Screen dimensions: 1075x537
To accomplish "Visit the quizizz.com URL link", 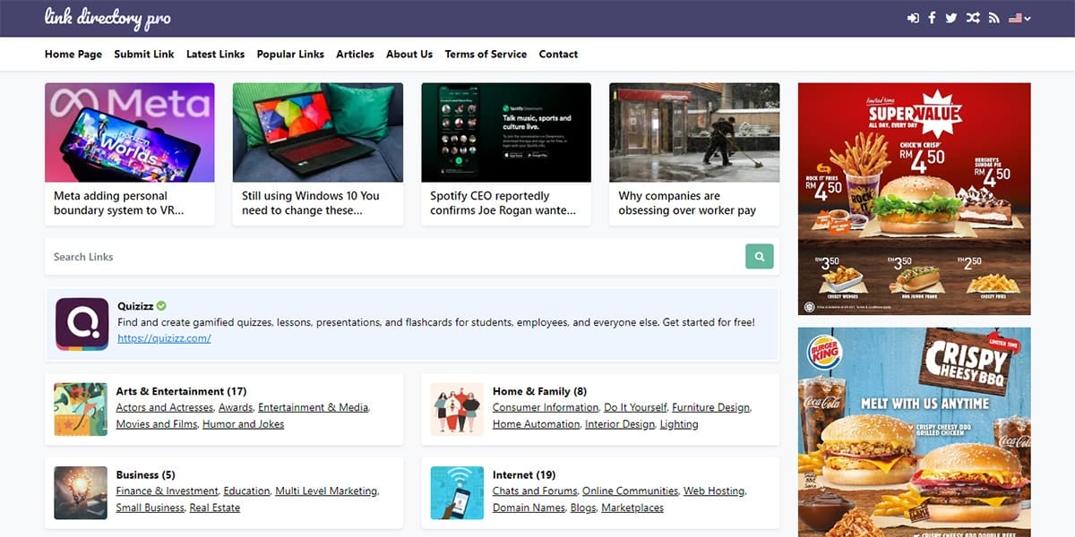I will (164, 338).
